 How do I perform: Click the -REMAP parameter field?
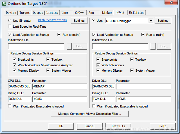(x=60, y=87)
